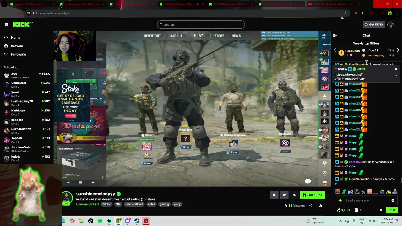Open the emoji picker in chat input
Screen dimensions: 402x226
point(393,200)
